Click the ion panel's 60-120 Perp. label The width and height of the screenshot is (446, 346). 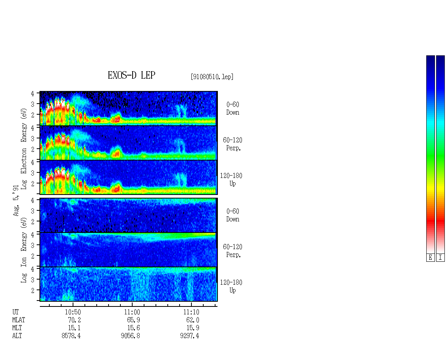(233, 251)
